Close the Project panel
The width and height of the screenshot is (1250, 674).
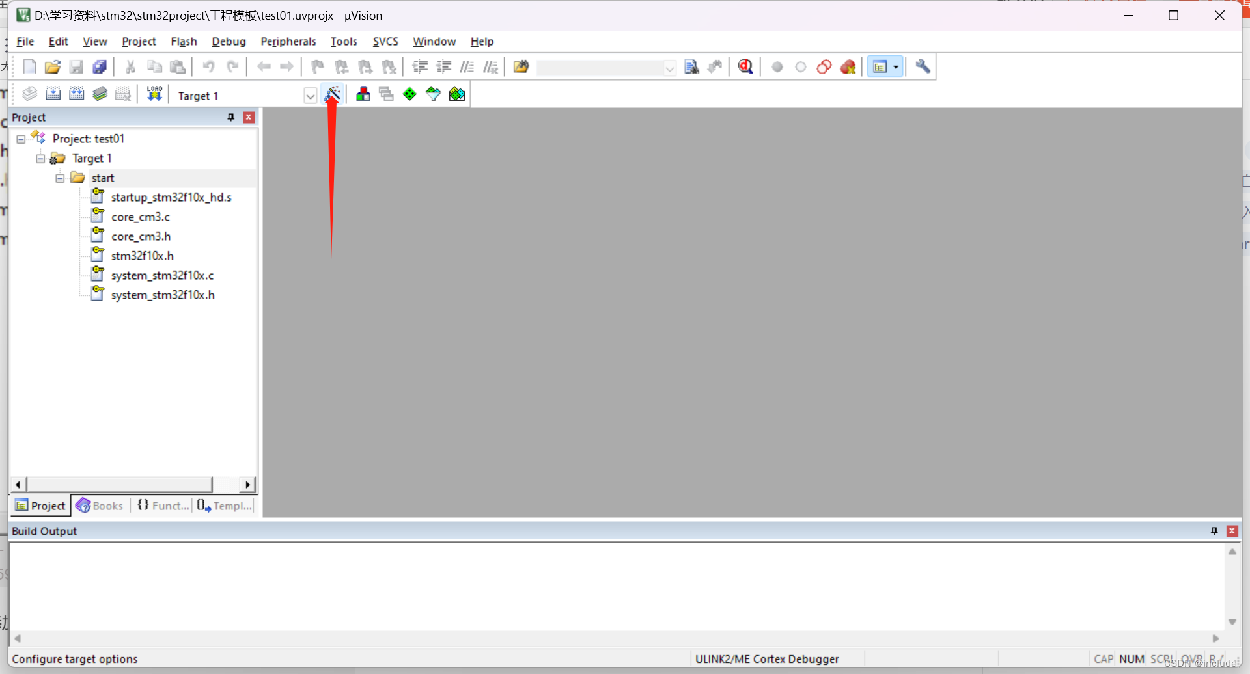[x=249, y=117]
